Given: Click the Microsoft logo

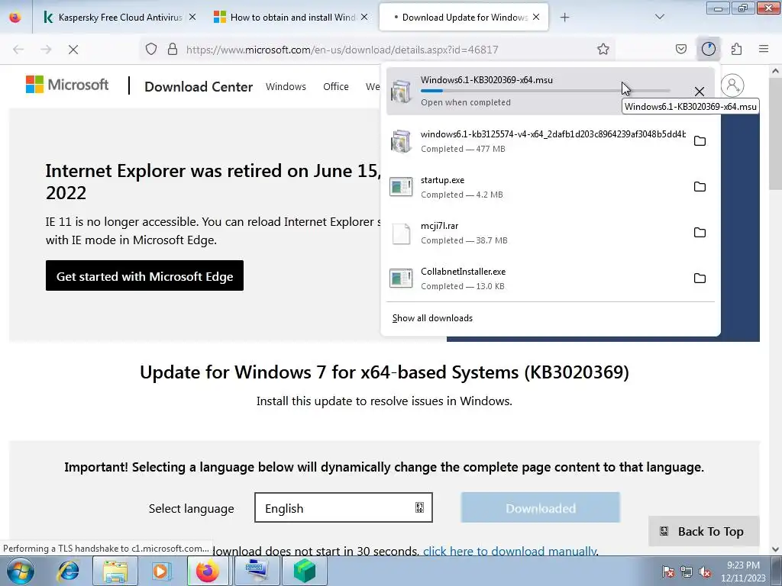Looking at the screenshot, I should click(67, 85).
